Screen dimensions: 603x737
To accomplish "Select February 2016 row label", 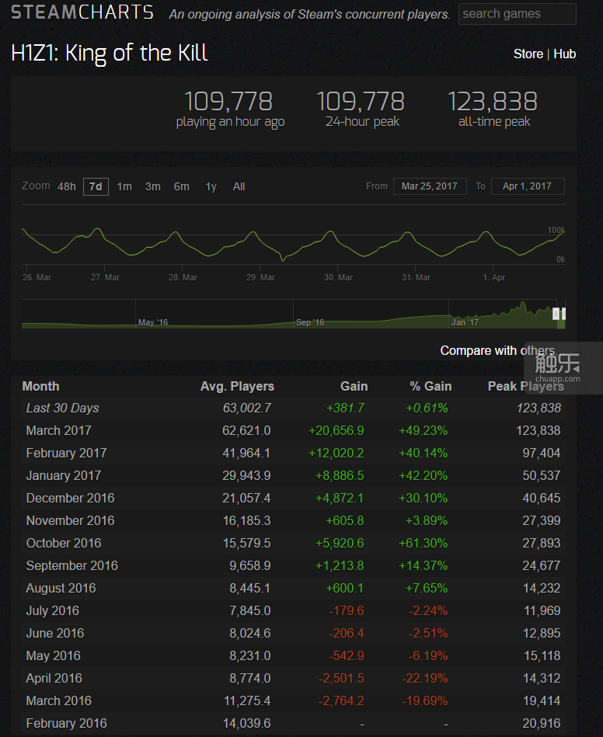I will 66,724.
